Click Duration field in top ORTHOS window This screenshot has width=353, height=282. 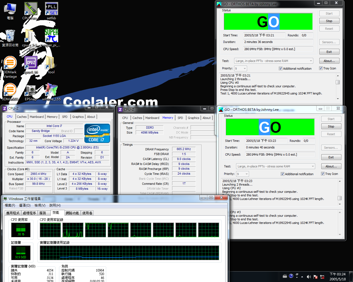tap(278, 42)
